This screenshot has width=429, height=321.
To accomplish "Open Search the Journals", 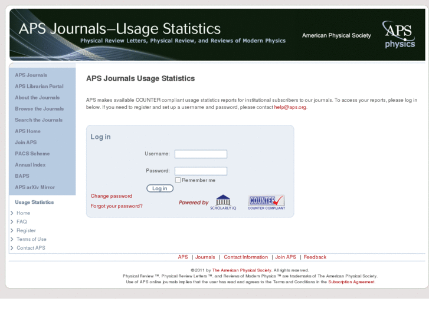I will tap(38, 120).
